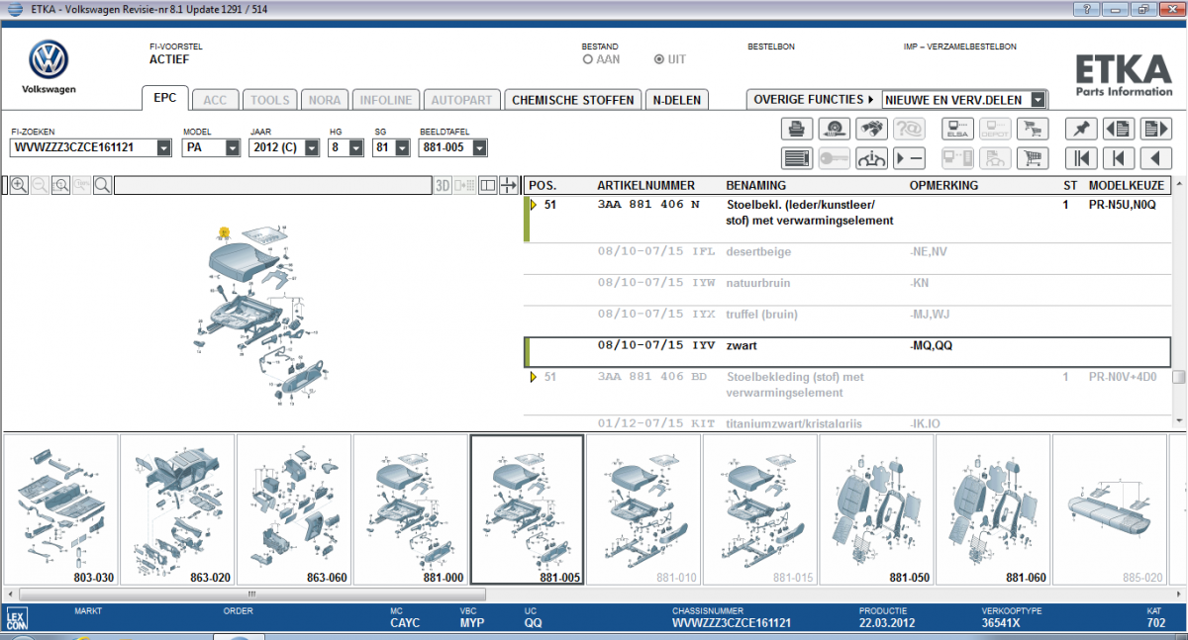The height and width of the screenshot is (640, 1188).
Task: Go to the first page icon
Action: [x=1080, y=157]
